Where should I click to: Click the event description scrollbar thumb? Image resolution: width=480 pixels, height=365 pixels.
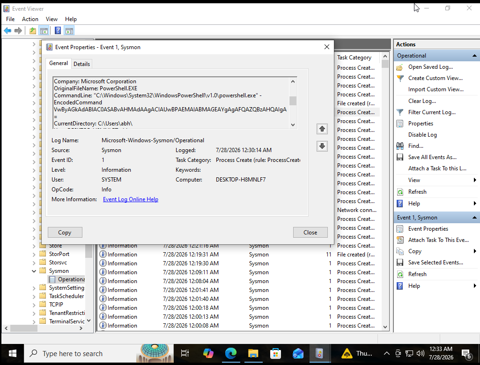[293, 101]
